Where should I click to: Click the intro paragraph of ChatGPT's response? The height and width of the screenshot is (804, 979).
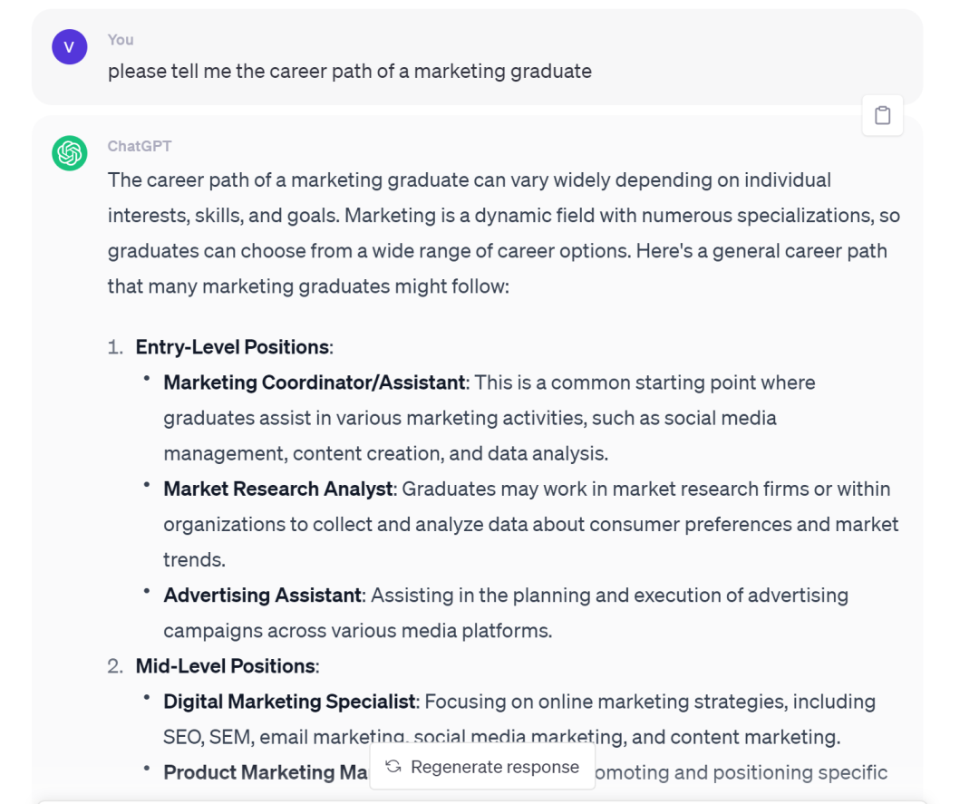tap(503, 233)
